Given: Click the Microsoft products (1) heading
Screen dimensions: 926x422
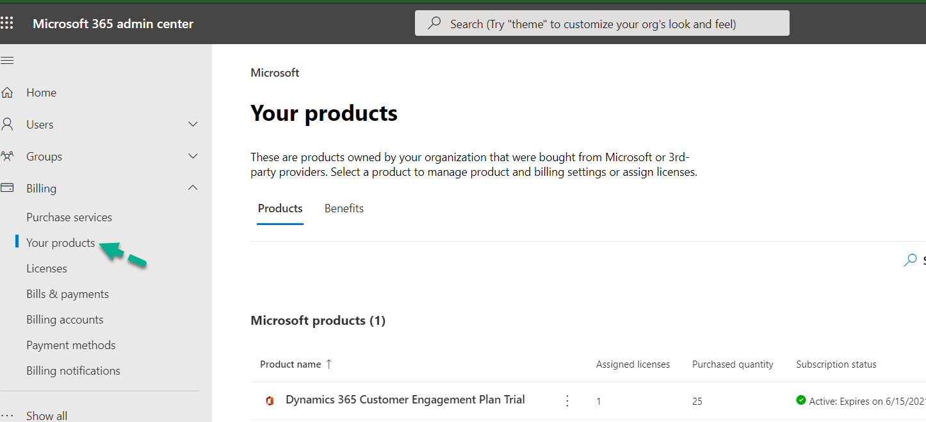Looking at the screenshot, I should pyautogui.click(x=318, y=320).
